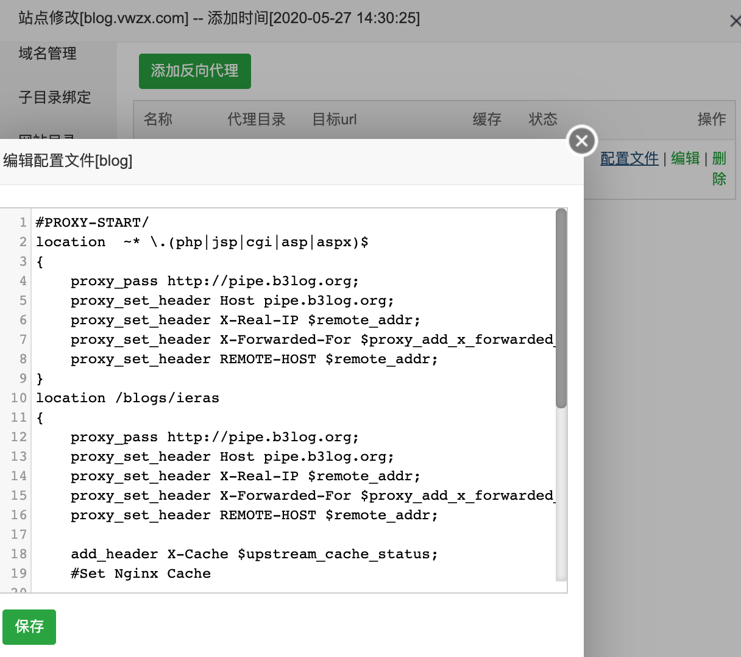This screenshot has width=741, height=657.
Task: Click the 'location /blogs/ieras' code line
Action: pos(127,398)
